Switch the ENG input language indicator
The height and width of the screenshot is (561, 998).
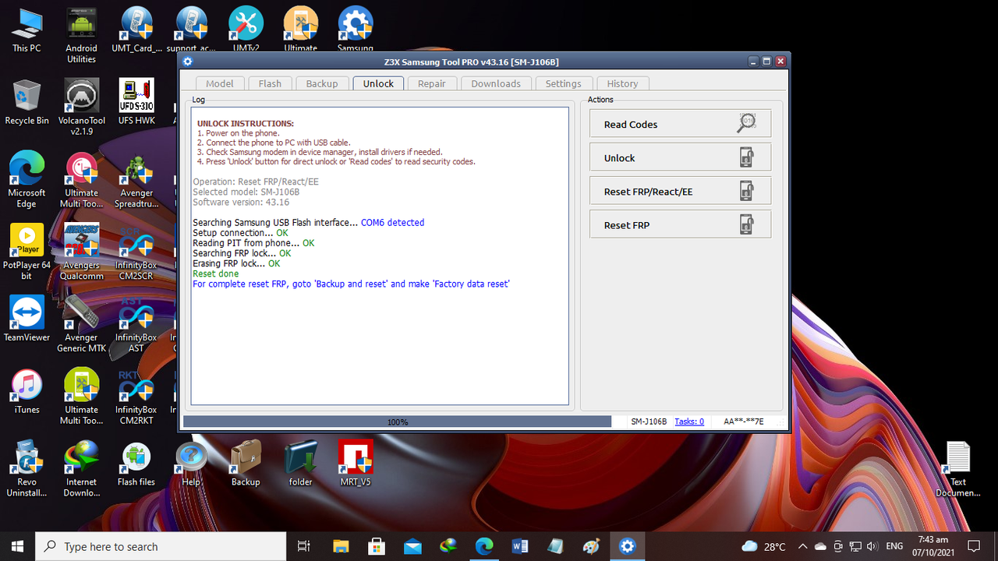pyautogui.click(x=895, y=546)
